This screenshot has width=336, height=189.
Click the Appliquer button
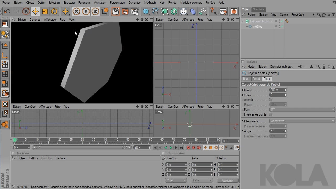tap(227, 180)
